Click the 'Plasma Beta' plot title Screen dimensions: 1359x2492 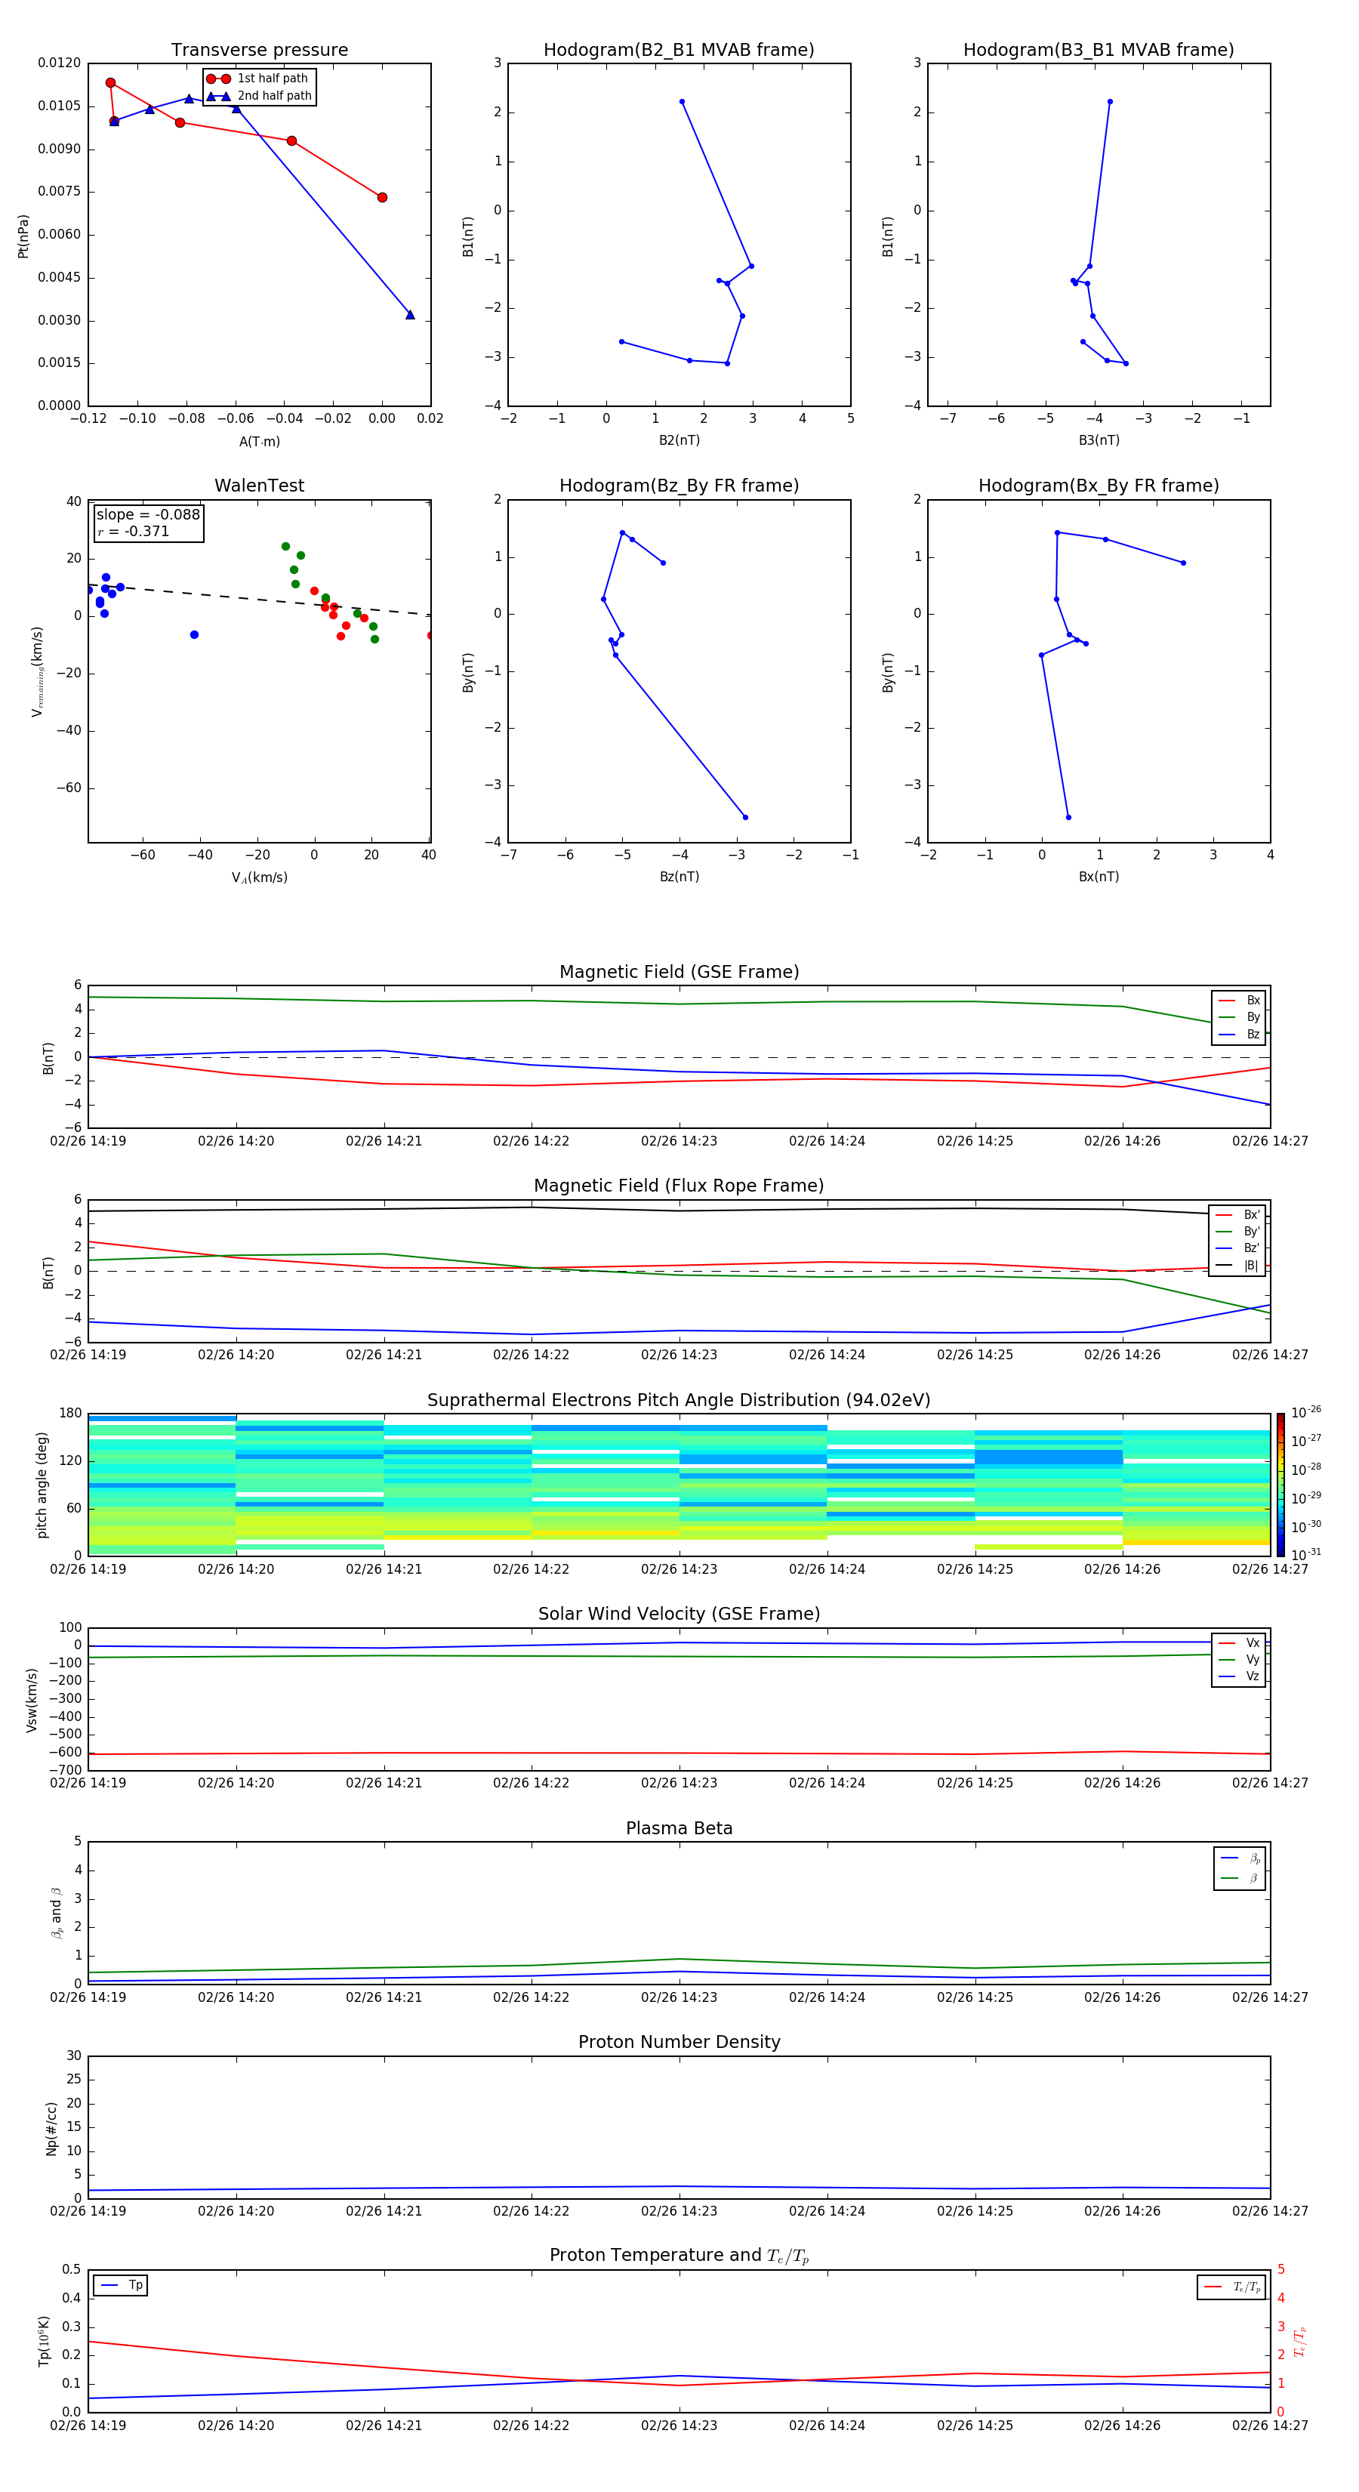point(679,1828)
